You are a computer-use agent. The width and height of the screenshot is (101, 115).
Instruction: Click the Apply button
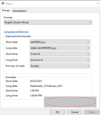(x=92, y=112)
